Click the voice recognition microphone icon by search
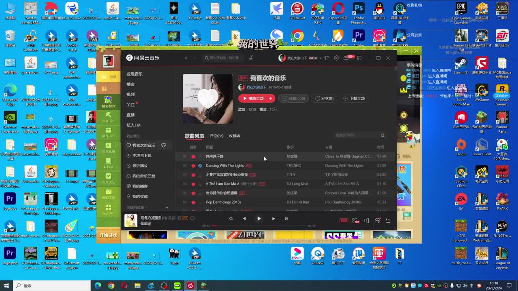Viewport: 518px width, 291px height. [x=251, y=58]
